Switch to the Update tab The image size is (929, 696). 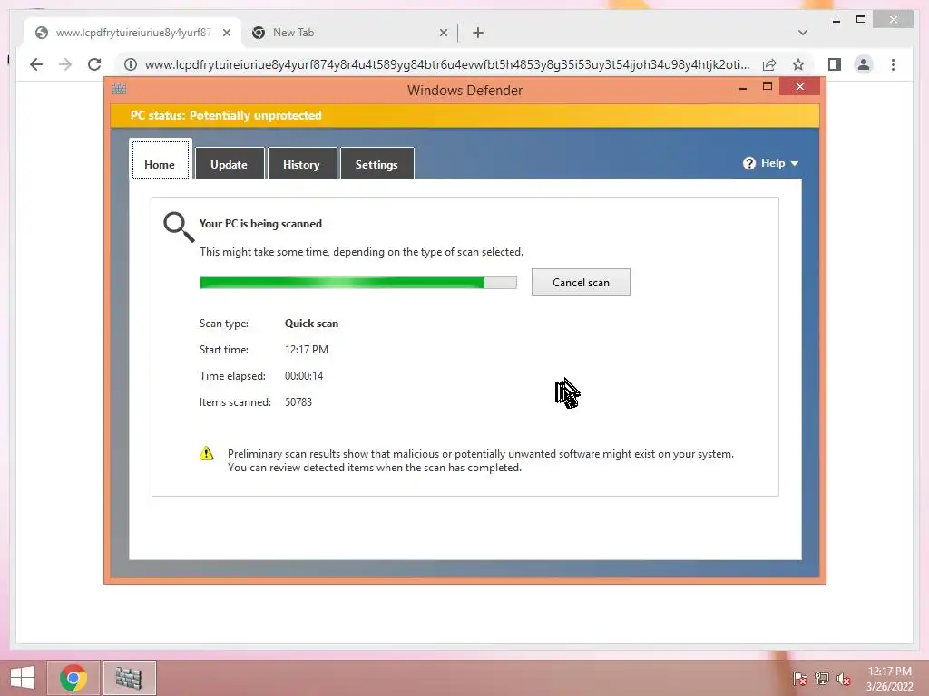[230, 164]
